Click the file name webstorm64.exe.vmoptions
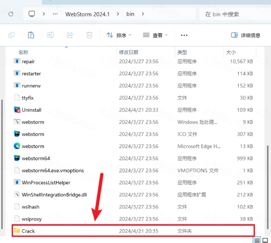 pos(53,171)
